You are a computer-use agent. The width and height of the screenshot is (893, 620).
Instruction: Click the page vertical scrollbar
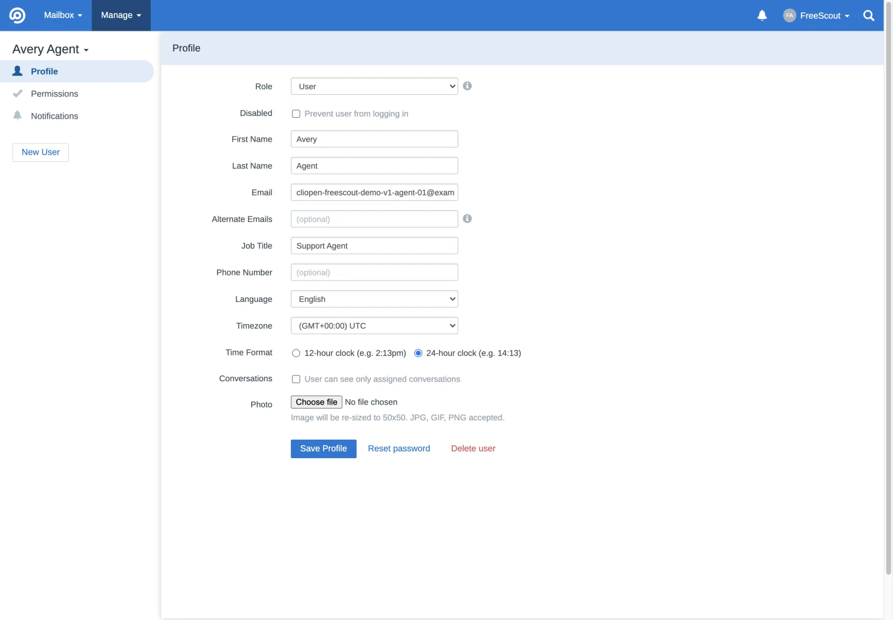(889, 287)
